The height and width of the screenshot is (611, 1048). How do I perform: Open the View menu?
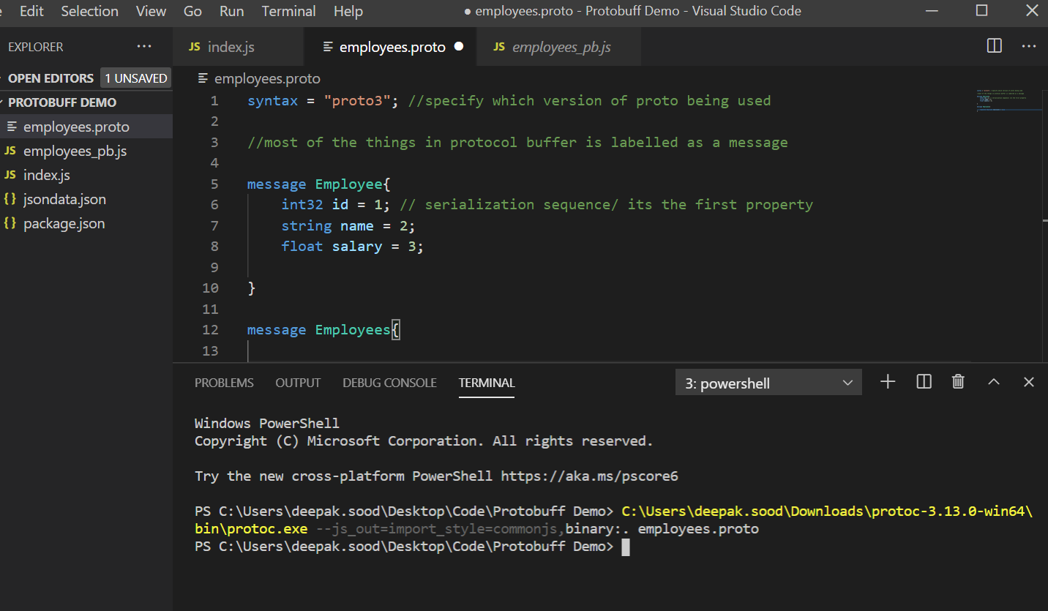click(151, 11)
